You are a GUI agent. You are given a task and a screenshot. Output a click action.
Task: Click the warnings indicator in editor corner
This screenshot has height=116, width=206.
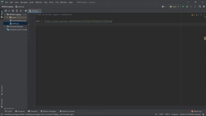coord(195,15)
